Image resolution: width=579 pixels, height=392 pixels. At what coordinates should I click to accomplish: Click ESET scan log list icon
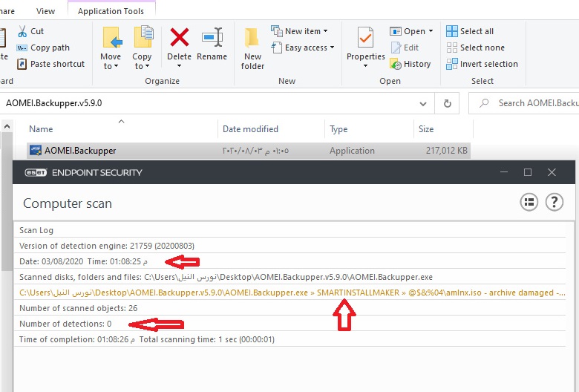pyautogui.click(x=529, y=202)
